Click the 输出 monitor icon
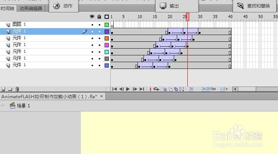Viewport: 278px width, 154px height. click(x=163, y=6)
